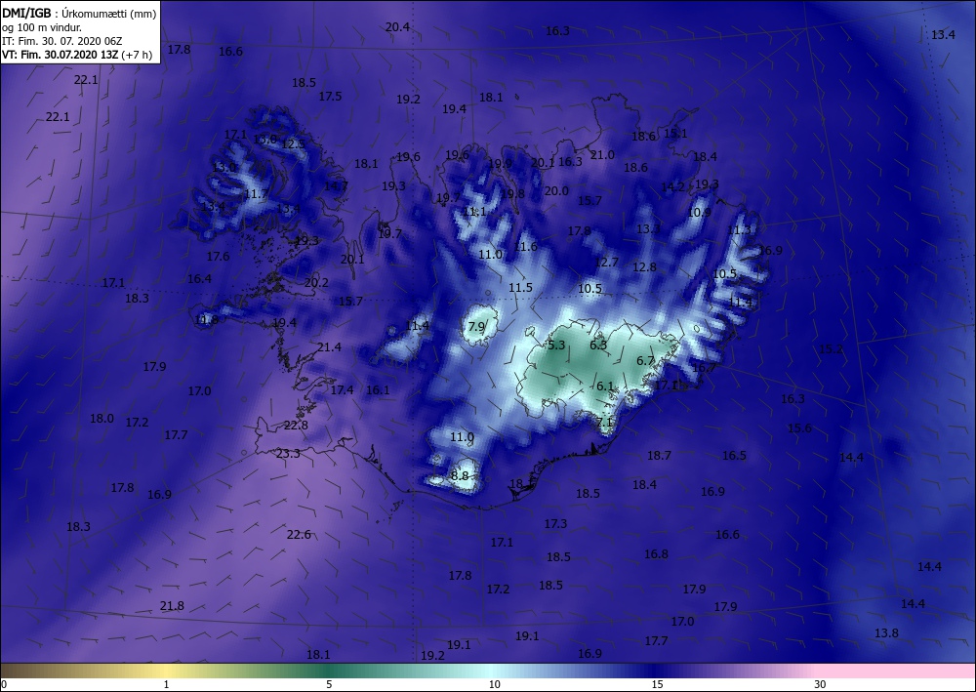Click the map value 17.4
The width and height of the screenshot is (976, 692).
click(x=342, y=390)
